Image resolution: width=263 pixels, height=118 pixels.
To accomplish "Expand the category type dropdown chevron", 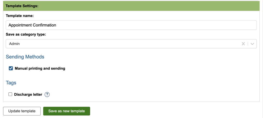I will [x=252, y=44].
